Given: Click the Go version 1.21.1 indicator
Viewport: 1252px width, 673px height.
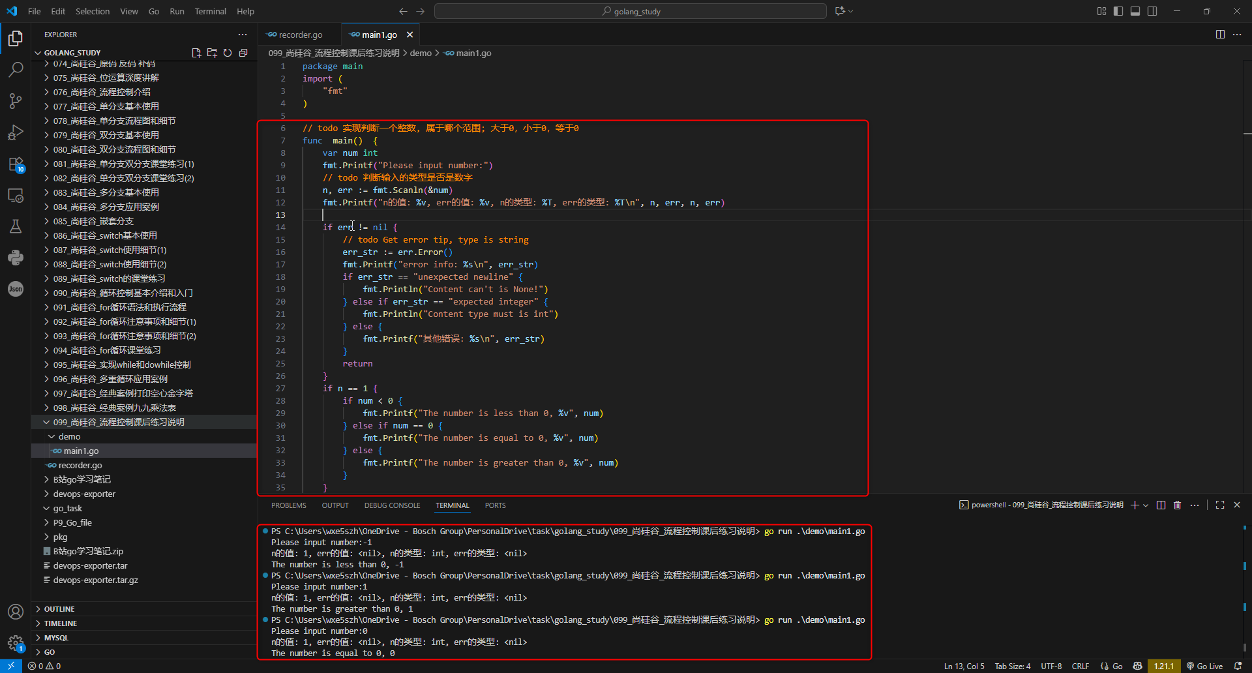Looking at the screenshot, I should (1164, 666).
